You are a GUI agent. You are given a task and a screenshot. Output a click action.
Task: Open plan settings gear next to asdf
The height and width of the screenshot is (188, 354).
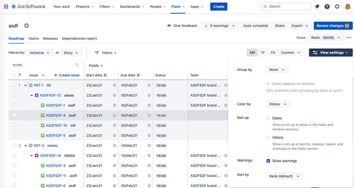coord(27,26)
